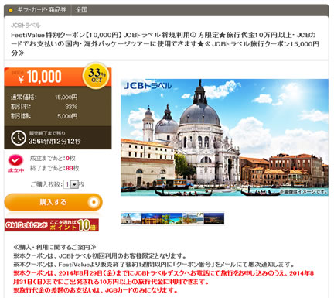This screenshot has height=298, width=334.
Task: Click the 356時間12分12秒 countdown text
Action: [x=55, y=141]
